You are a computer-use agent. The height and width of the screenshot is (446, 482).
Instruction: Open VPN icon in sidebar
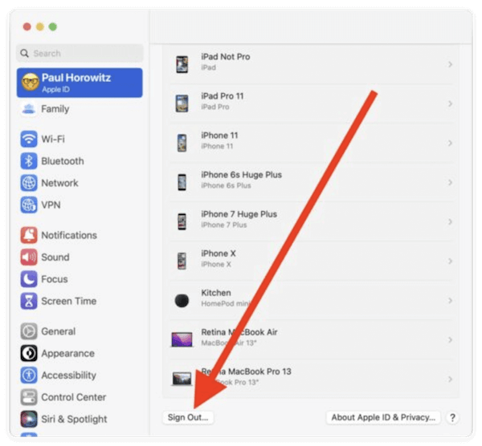click(29, 205)
